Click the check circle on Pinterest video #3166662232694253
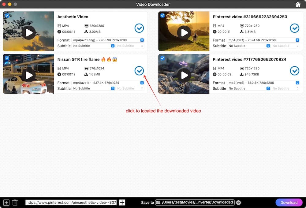Viewport: 306px width, 208px height. tap(294, 28)
